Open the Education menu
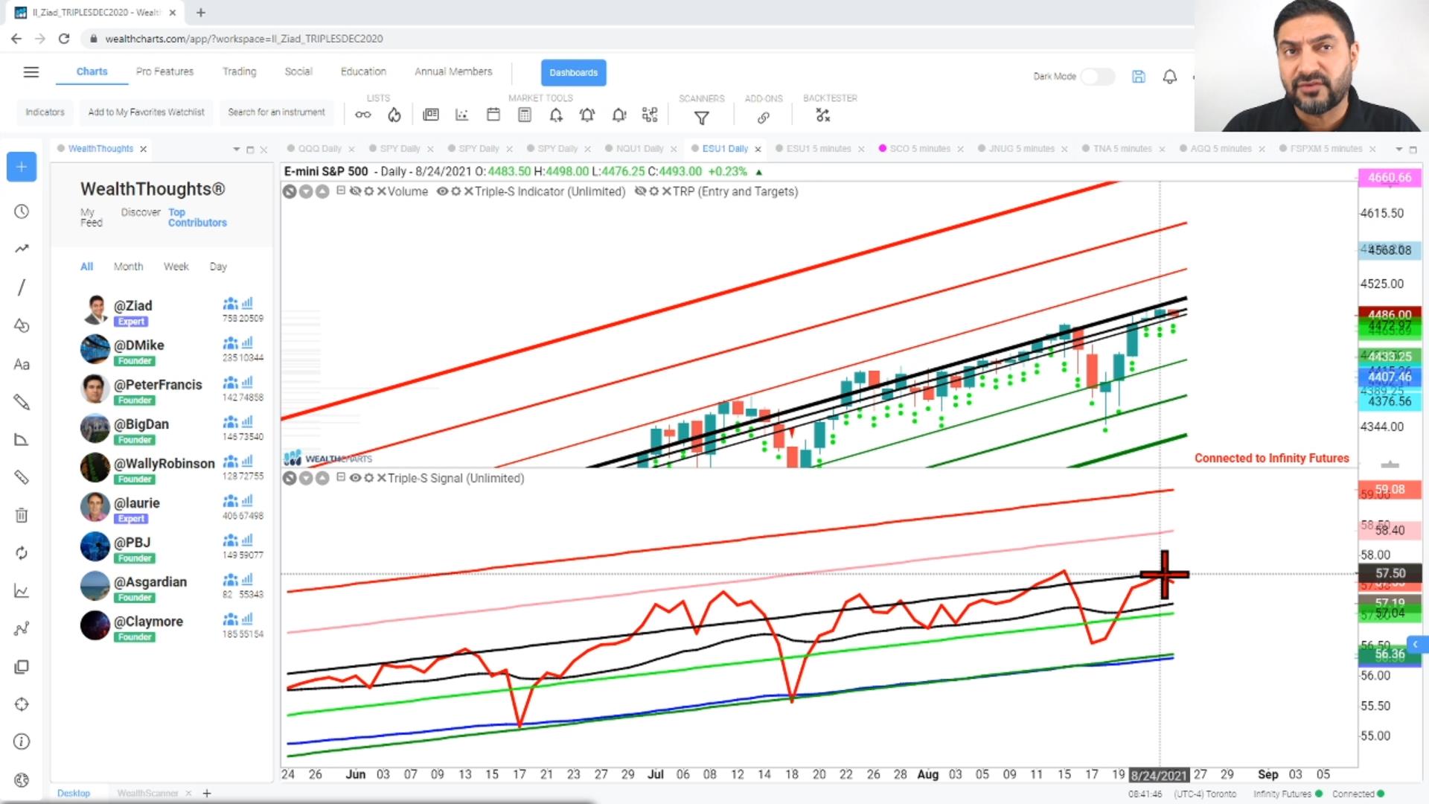The width and height of the screenshot is (1429, 804). (363, 71)
